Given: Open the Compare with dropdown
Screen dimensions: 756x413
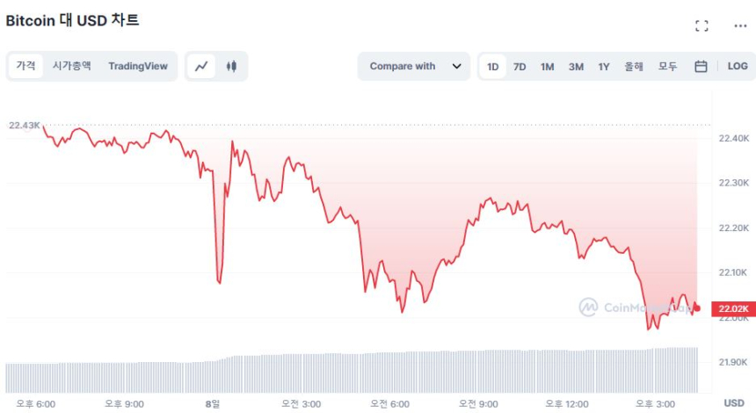Looking at the screenshot, I should [413, 66].
